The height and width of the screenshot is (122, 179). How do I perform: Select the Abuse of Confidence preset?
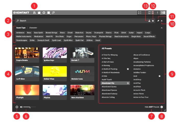(x=142, y=55)
